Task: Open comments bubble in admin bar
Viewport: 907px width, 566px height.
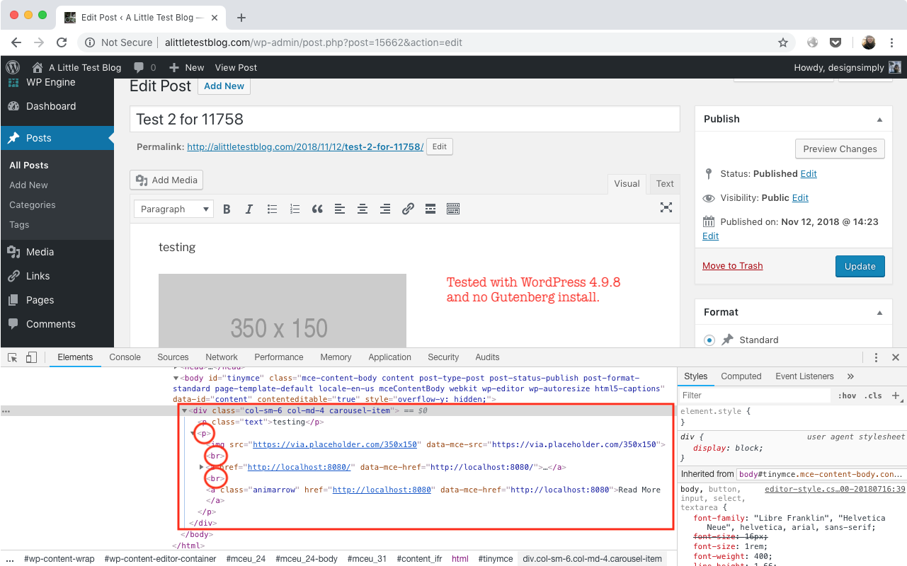Action: click(144, 67)
